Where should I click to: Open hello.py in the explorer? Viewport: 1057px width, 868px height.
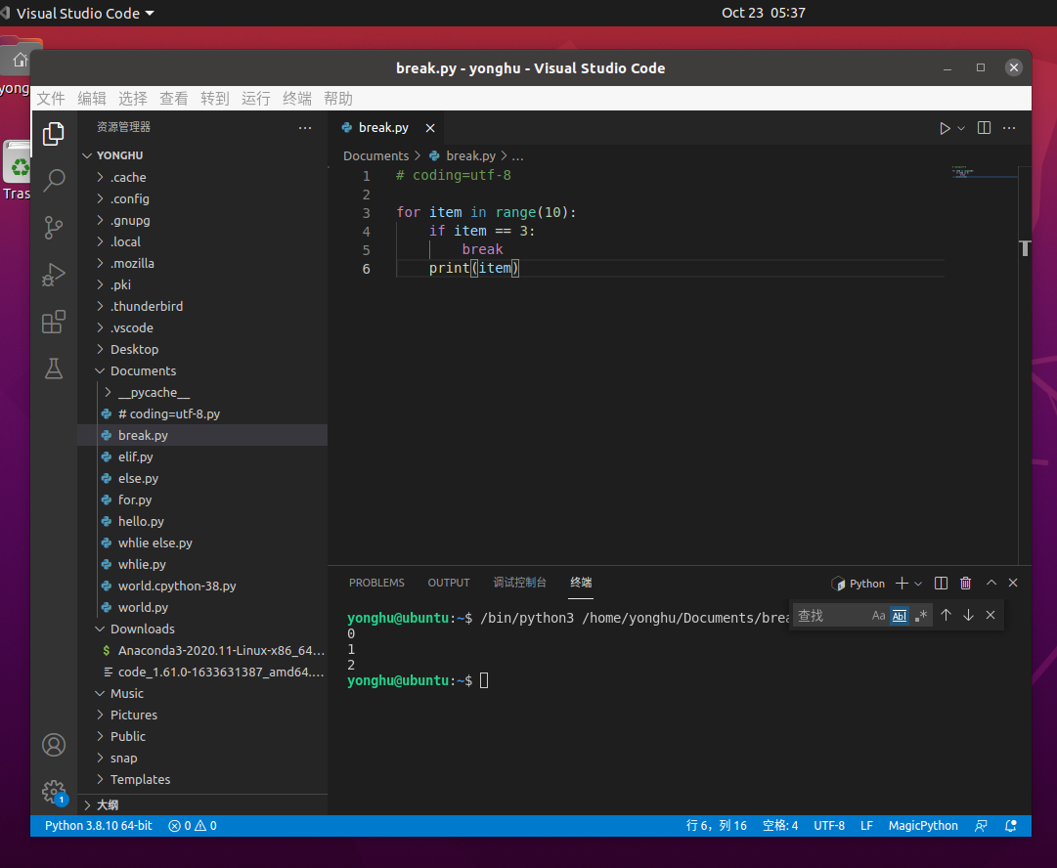202,522
